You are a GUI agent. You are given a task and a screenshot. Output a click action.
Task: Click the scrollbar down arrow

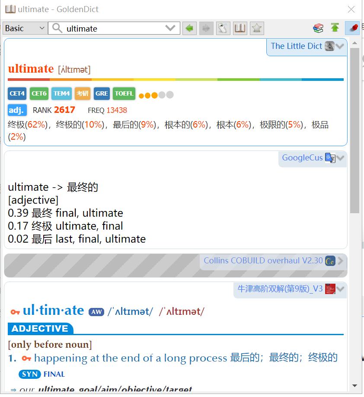pyautogui.click(x=354, y=386)
